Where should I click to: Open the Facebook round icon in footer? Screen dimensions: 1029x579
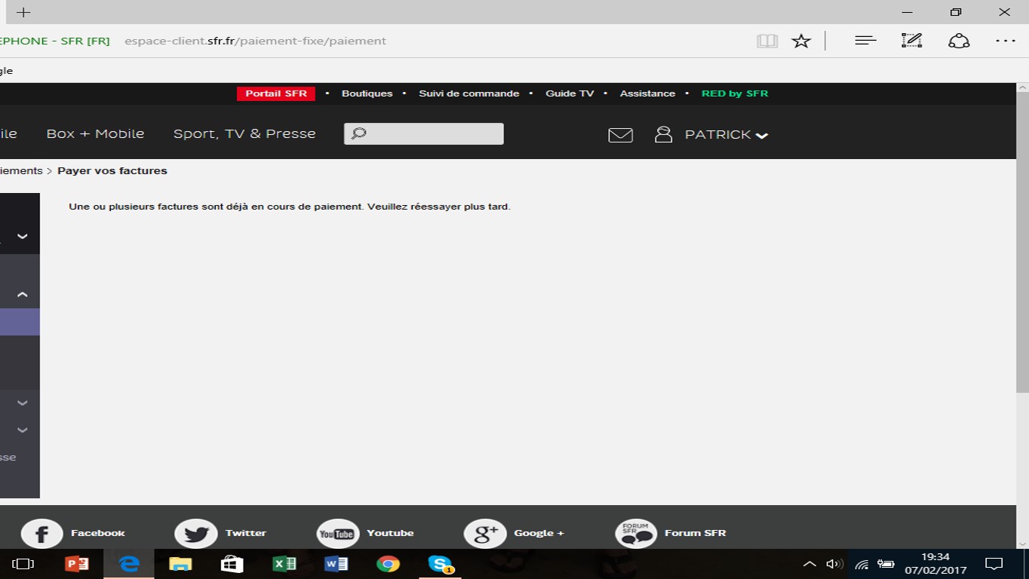(x=41, y=534)
